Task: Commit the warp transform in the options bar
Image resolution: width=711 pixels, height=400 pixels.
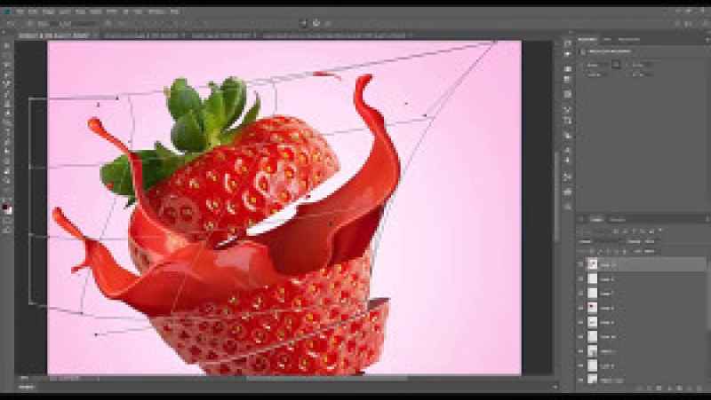Action: point(316,24)
